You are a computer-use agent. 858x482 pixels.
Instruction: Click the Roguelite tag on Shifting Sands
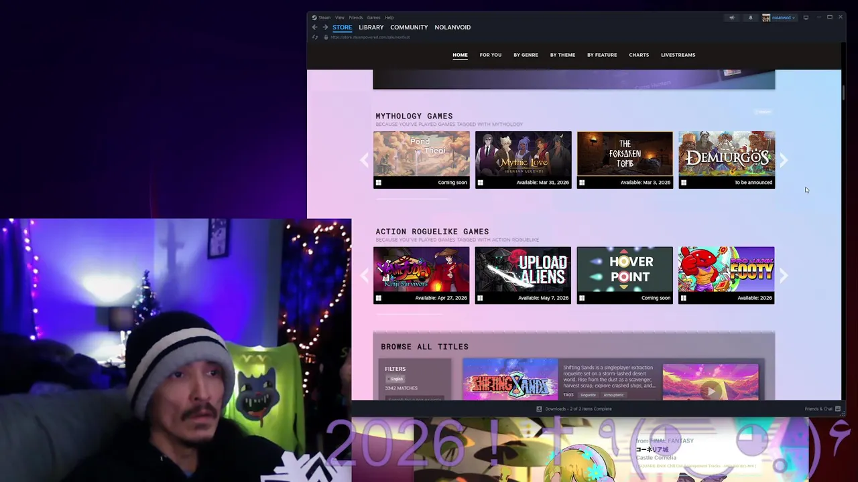click(588, 395)
